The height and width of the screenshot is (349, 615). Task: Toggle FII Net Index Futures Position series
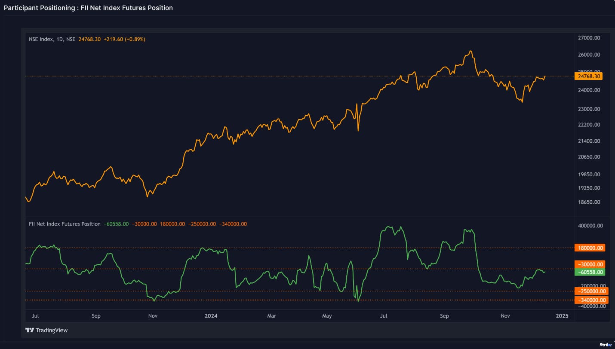(x=65, y=224)
